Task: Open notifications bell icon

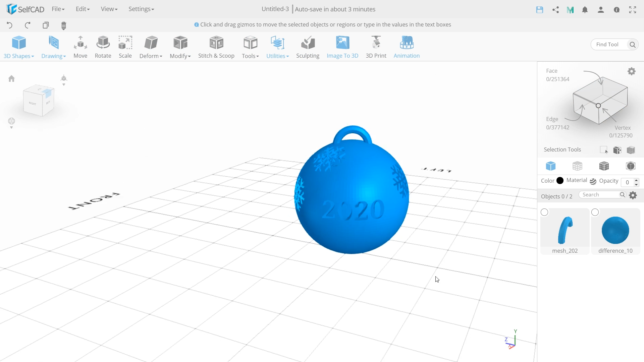Action: coord(585,10)
